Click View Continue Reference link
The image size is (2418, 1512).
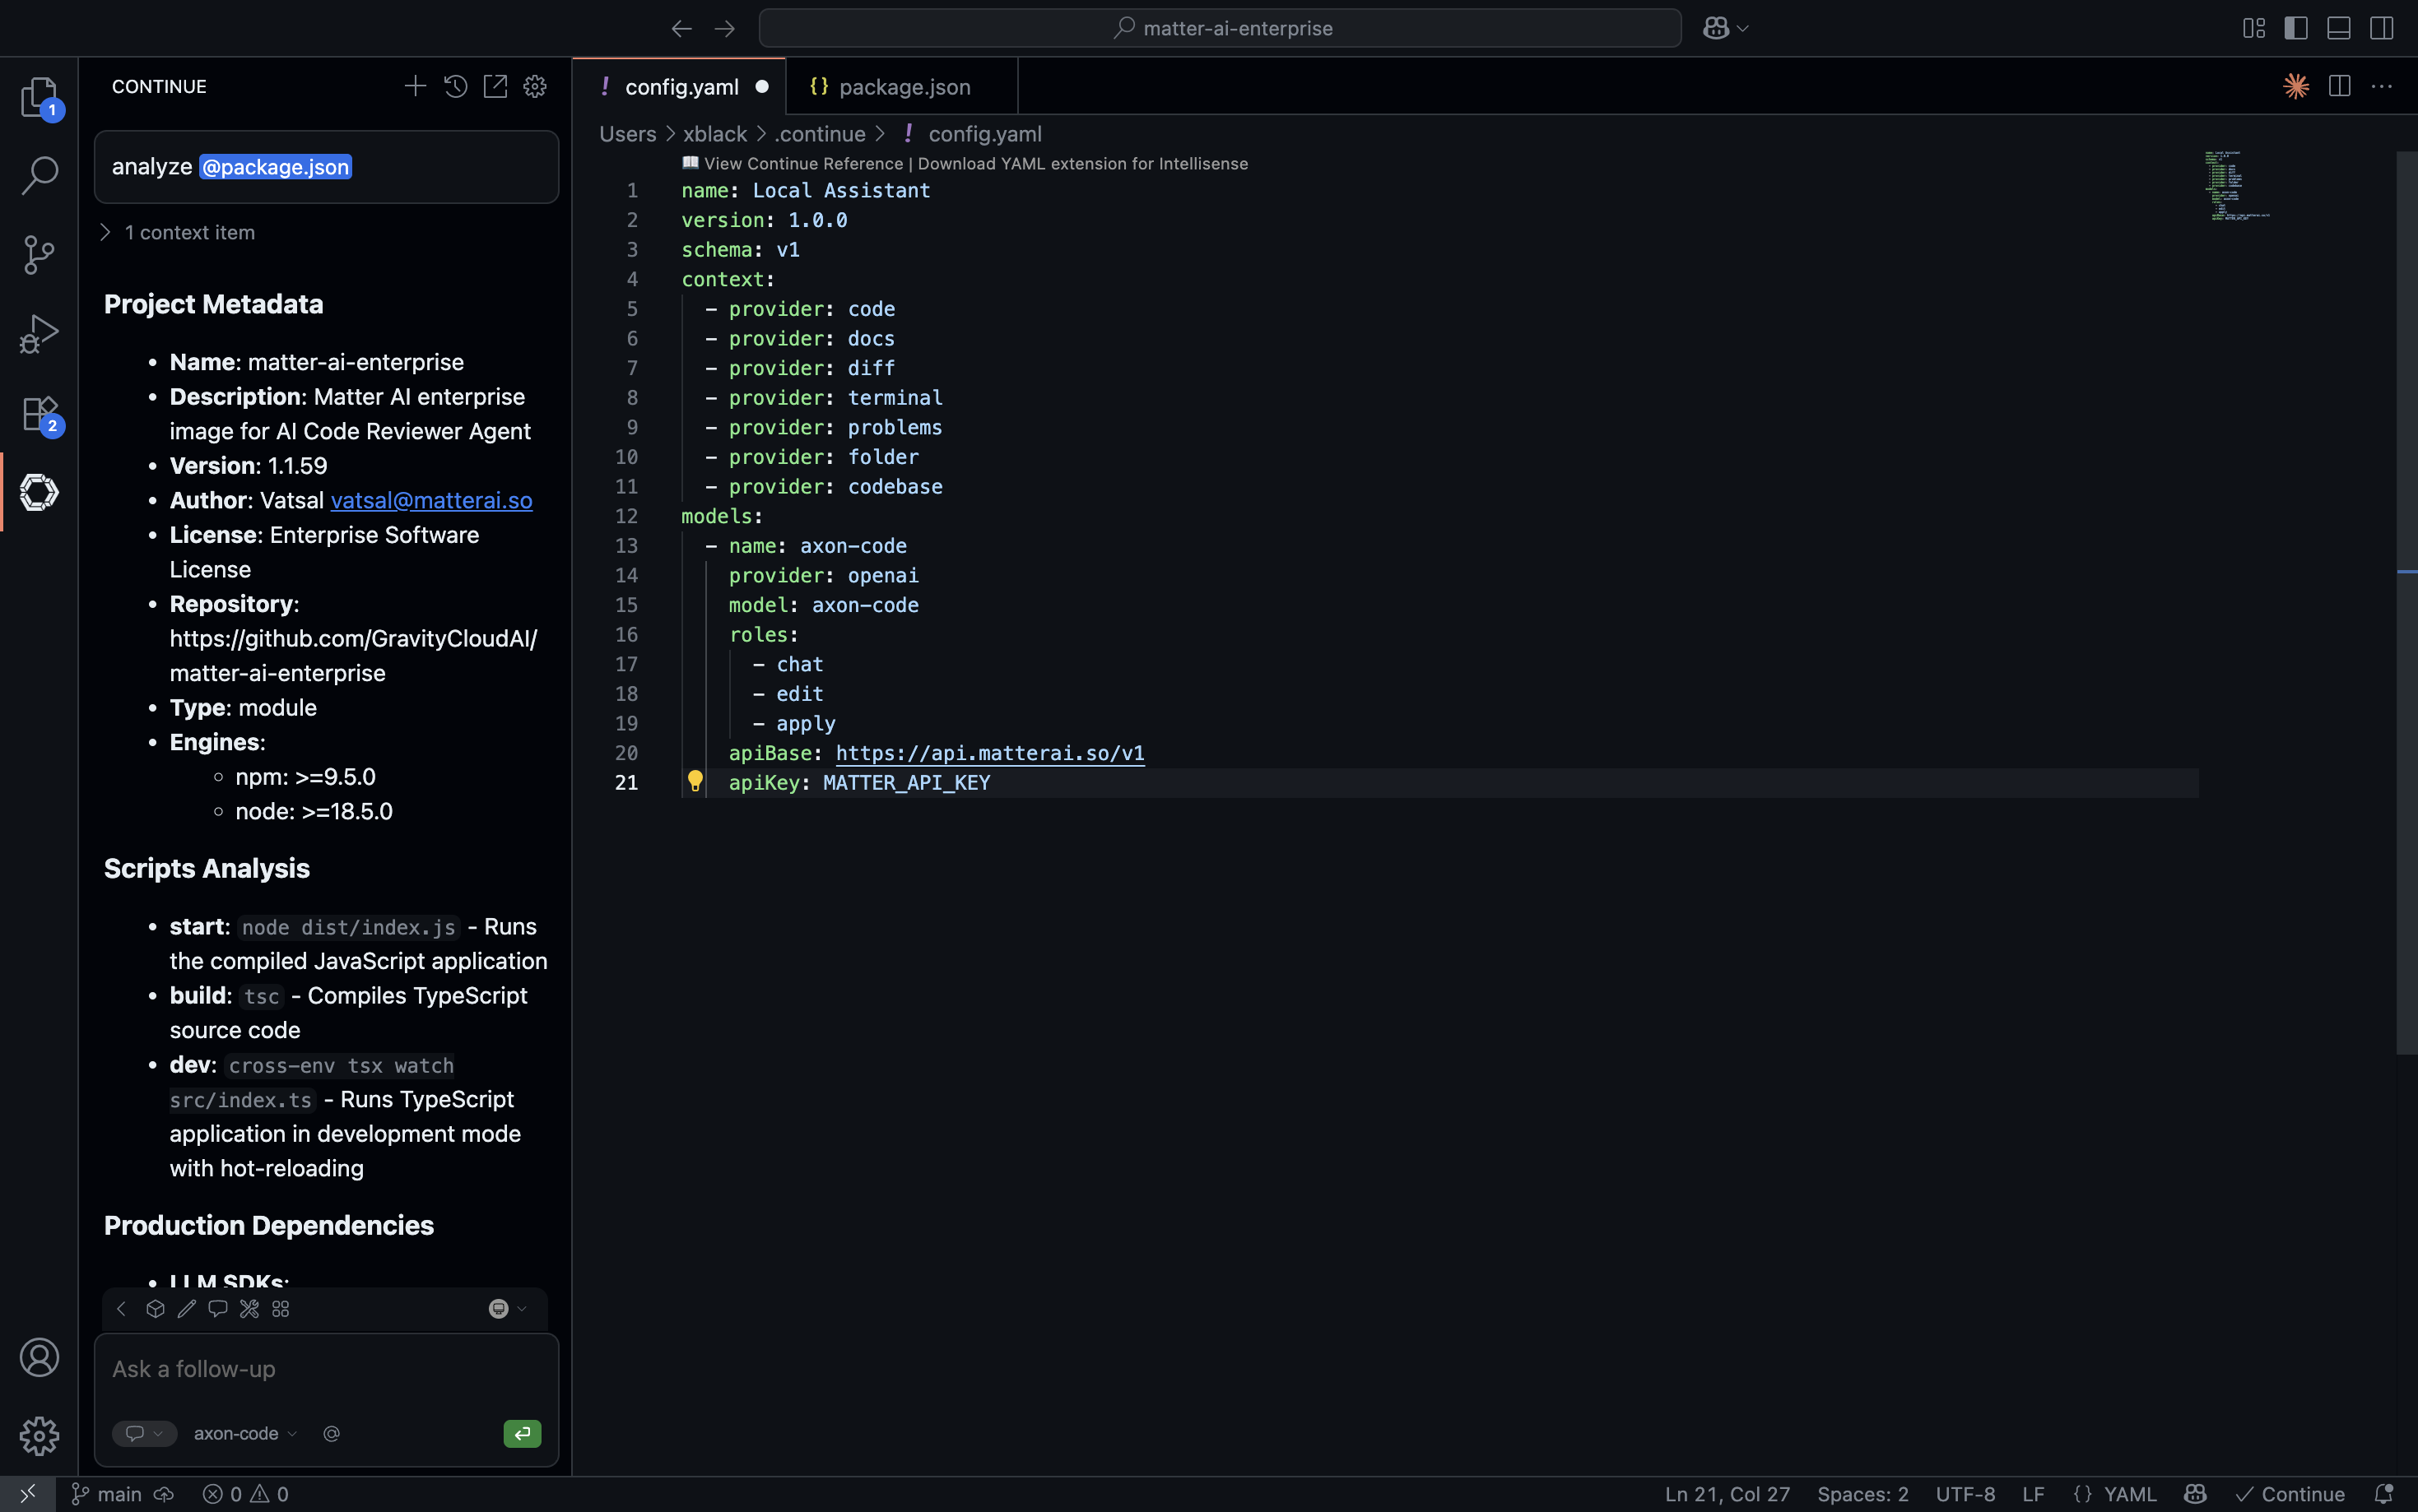click(x=802, y=163)
